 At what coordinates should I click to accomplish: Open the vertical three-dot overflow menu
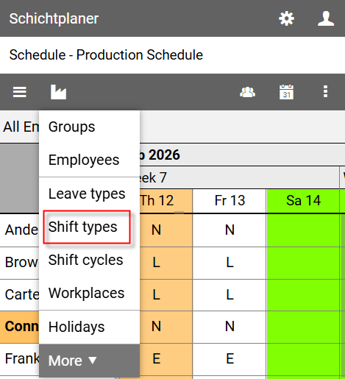[x=325, y=92]
